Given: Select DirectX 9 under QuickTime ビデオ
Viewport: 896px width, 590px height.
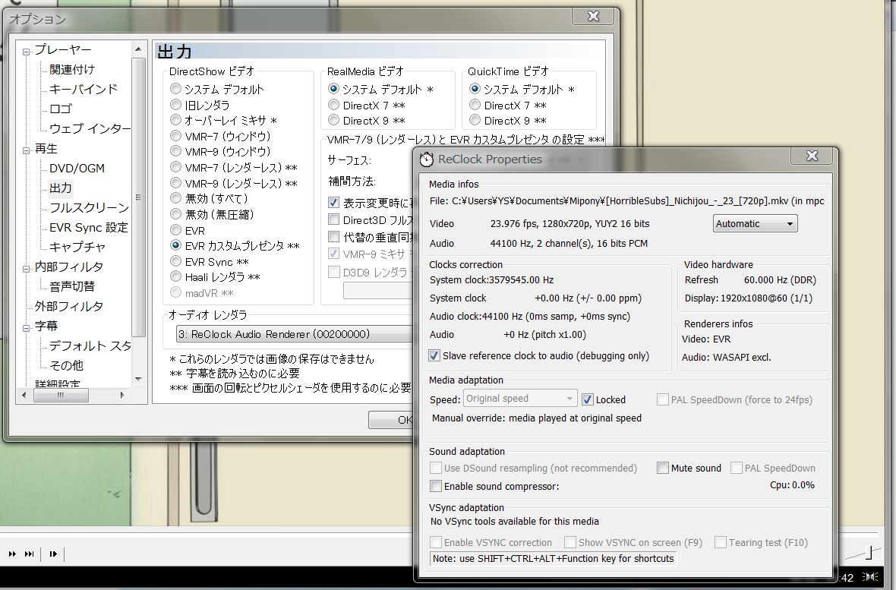Looking at the screenshot, I should pos(475,120).
